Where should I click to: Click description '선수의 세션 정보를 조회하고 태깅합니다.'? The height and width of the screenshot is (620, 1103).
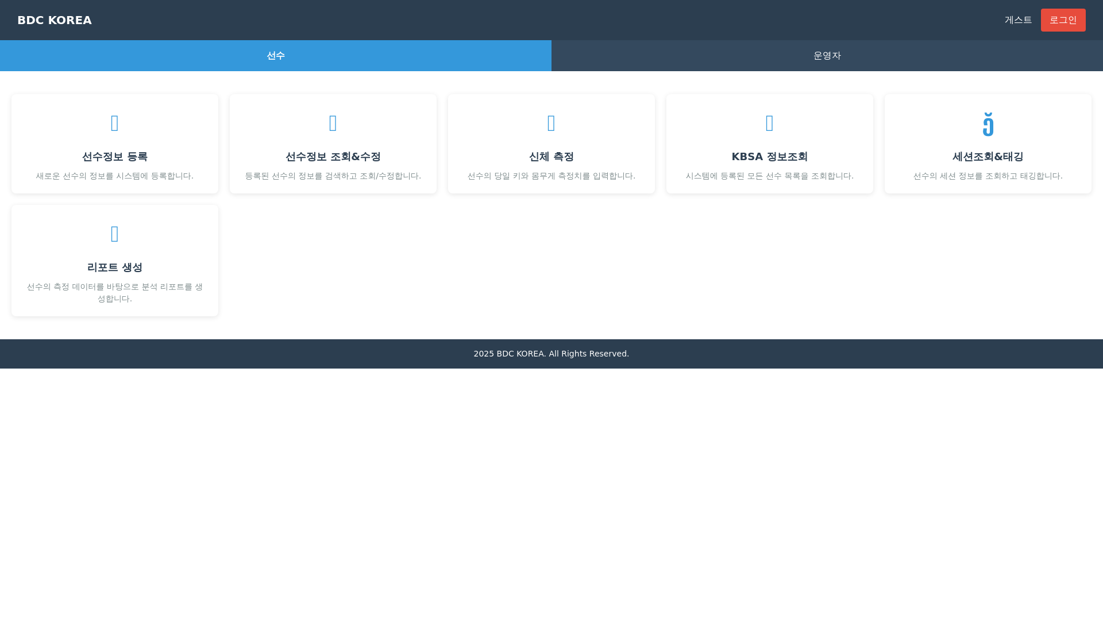click(x=988, y=176)
